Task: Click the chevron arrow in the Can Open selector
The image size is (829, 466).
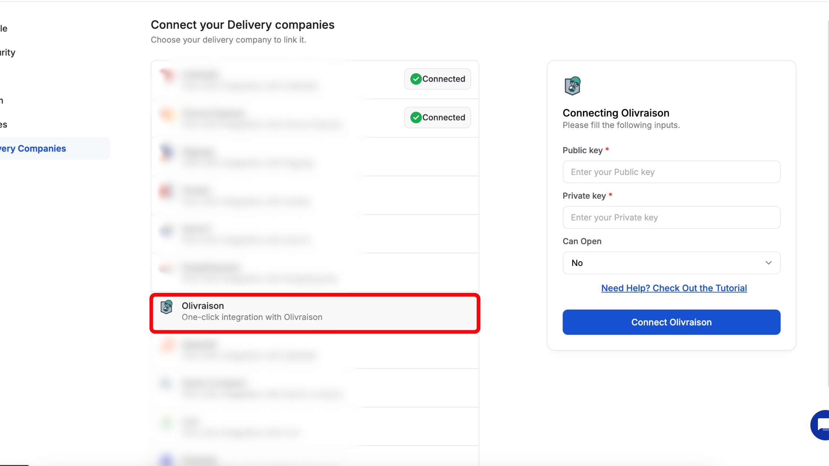Action: point(769,263)
